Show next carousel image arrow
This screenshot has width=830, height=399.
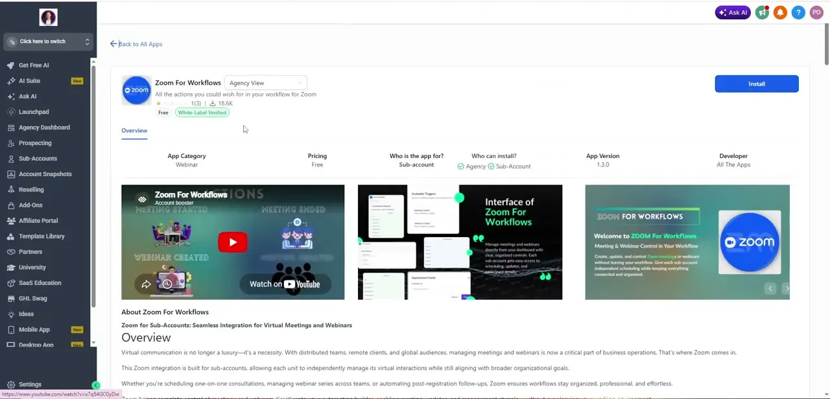tap(787, 288)
